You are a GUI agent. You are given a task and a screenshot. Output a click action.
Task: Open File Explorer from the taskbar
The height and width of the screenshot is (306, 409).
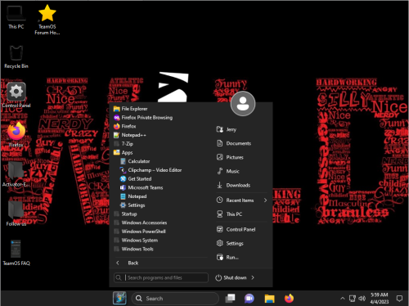click(269, 299)
